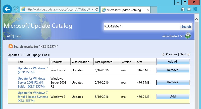Open Favorites star icon
Viewport: 201px width, 109px height.
tap(189, 9)
